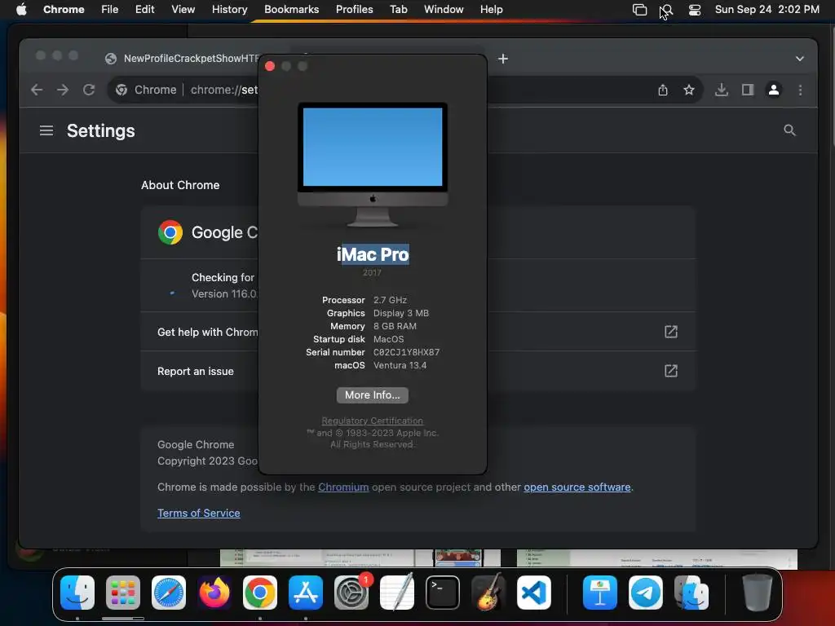Viewport: 835px width, 626px height.
Task: Click the date and time in menu bar
Action: click(x=767, y=10)
